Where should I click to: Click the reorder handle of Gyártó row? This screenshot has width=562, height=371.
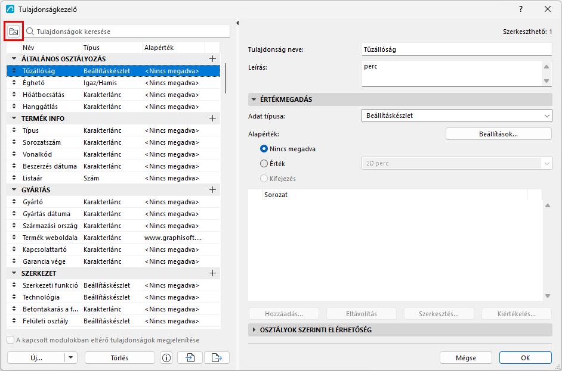14,202
